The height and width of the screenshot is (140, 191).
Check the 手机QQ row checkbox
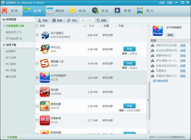click(x=37, y=49)
